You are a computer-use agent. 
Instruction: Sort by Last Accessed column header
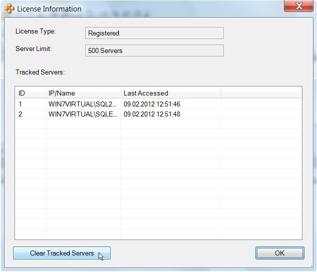(x=170, y=93)
